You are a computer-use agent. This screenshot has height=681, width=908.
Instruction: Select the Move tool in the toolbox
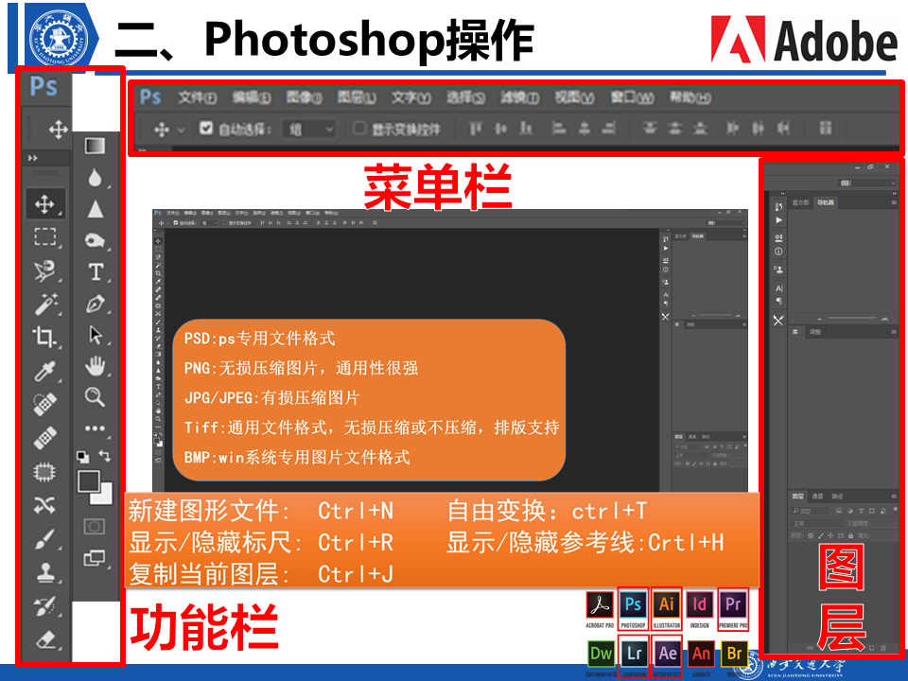point(44,202)
